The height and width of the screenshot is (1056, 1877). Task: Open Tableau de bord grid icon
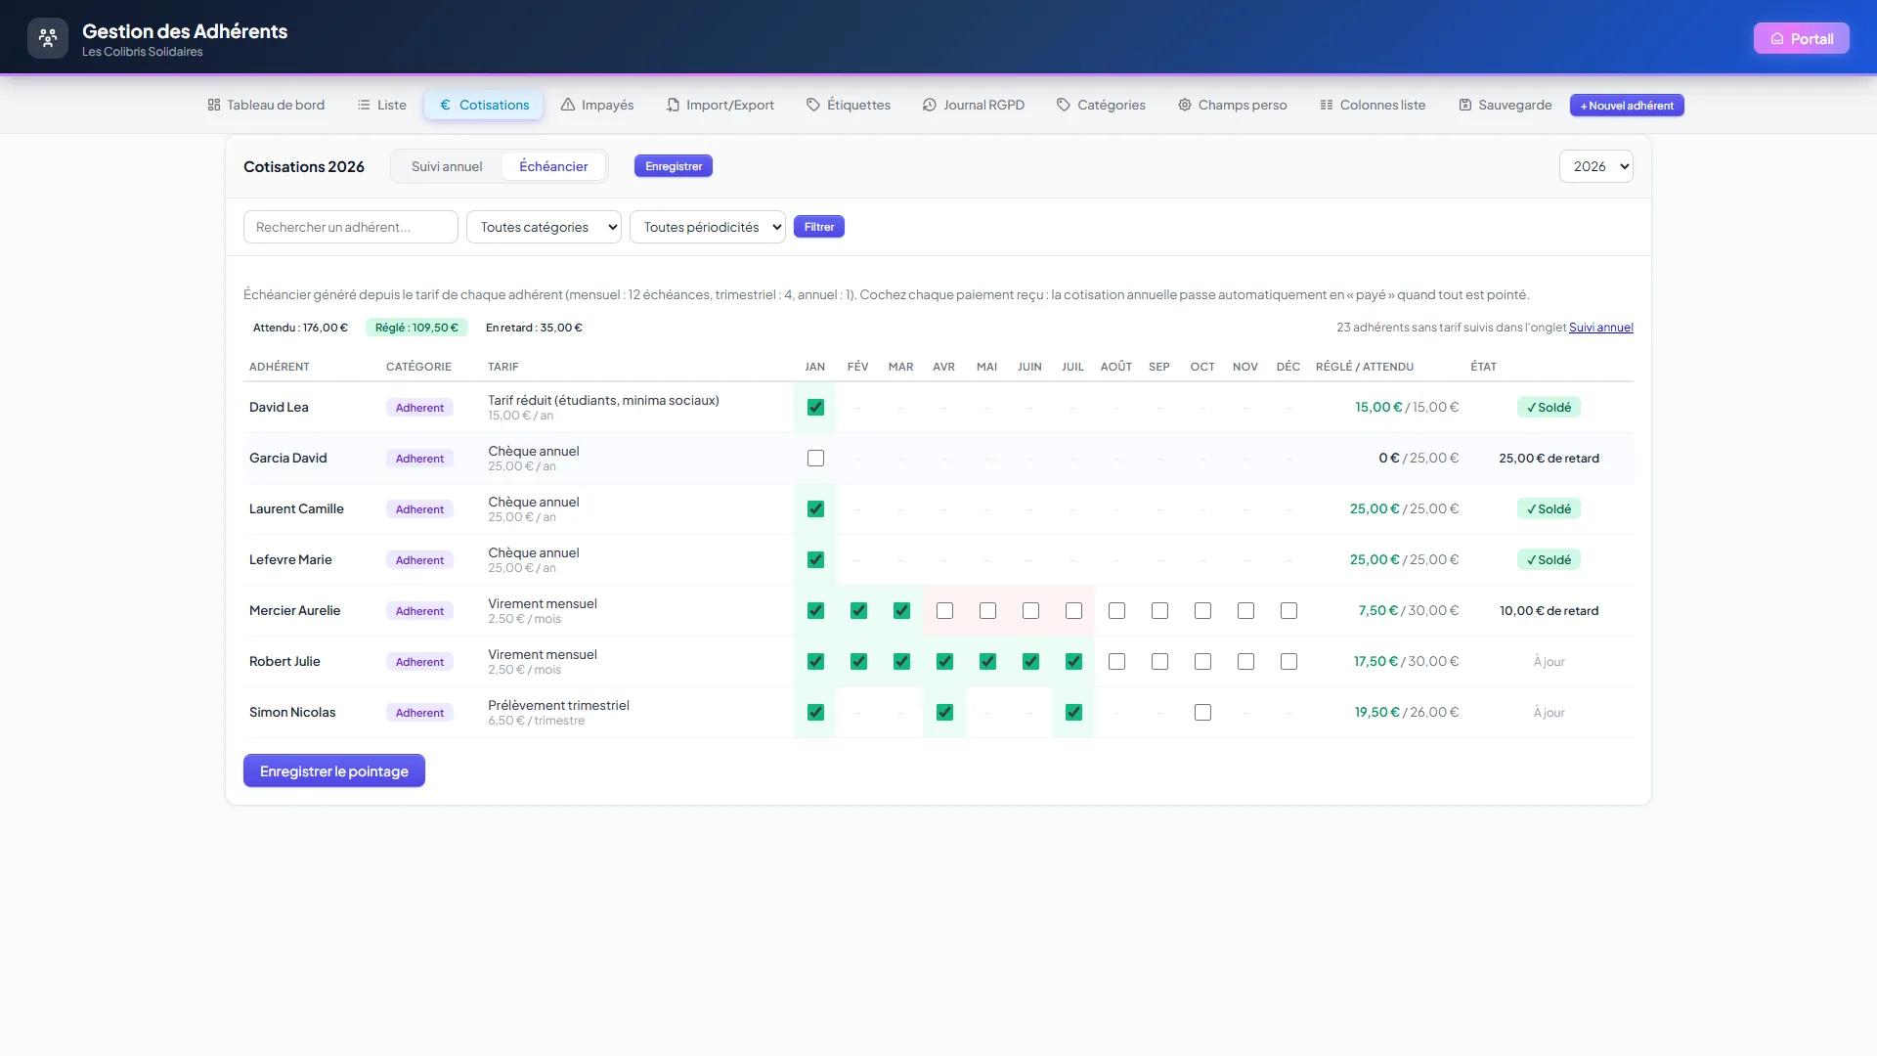[214, 105]
